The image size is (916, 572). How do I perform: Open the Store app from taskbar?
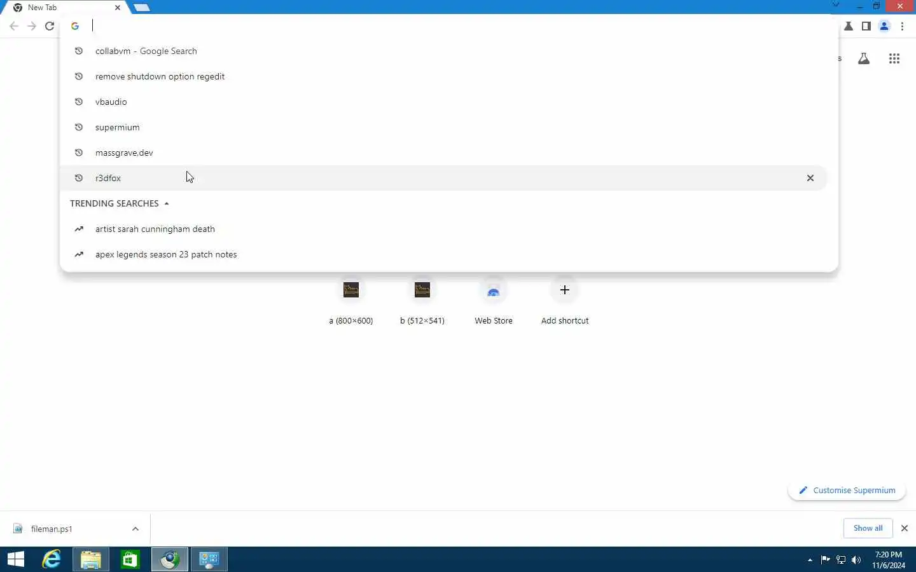tap(130, 559)
